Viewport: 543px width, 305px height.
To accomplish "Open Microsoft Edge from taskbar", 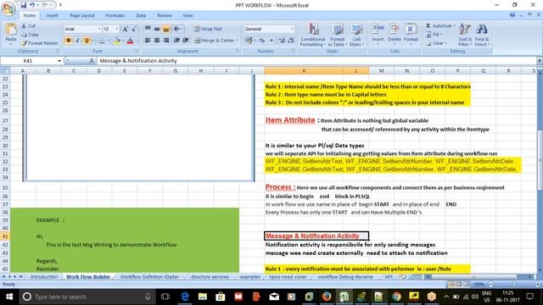I will pos(185,297).
